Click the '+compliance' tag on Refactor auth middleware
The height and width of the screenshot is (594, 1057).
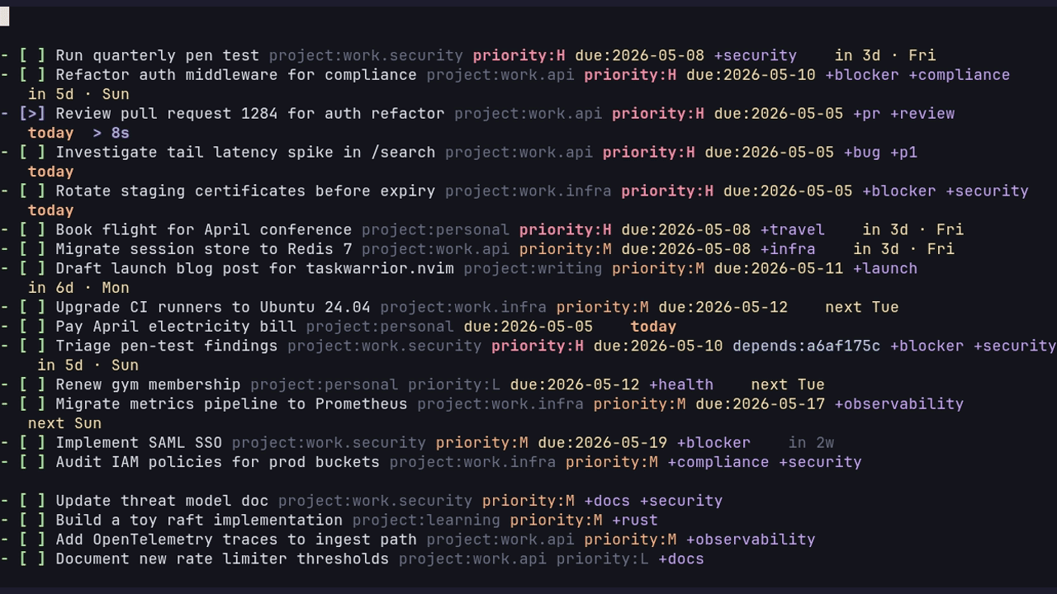click(x=959, y=75)
